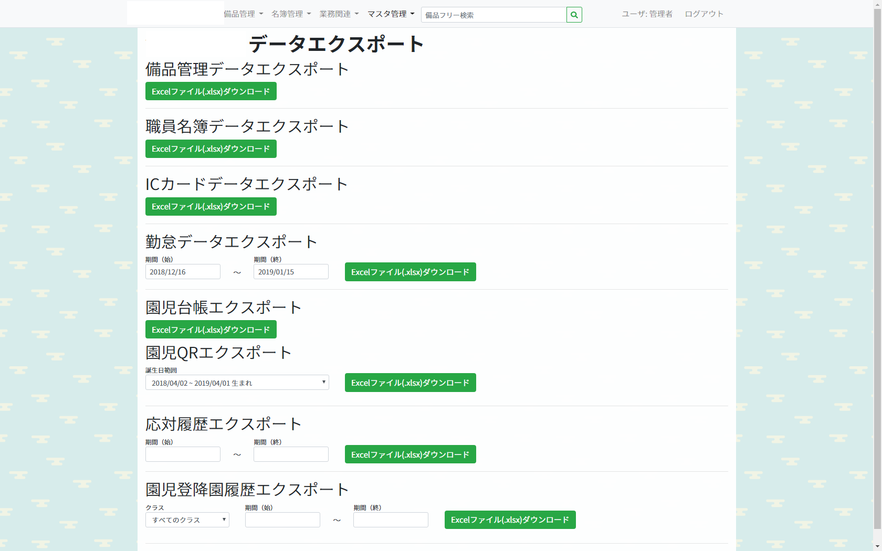Download 備品管理データ Excel file
882x551 pixels.
pos(211,91)
